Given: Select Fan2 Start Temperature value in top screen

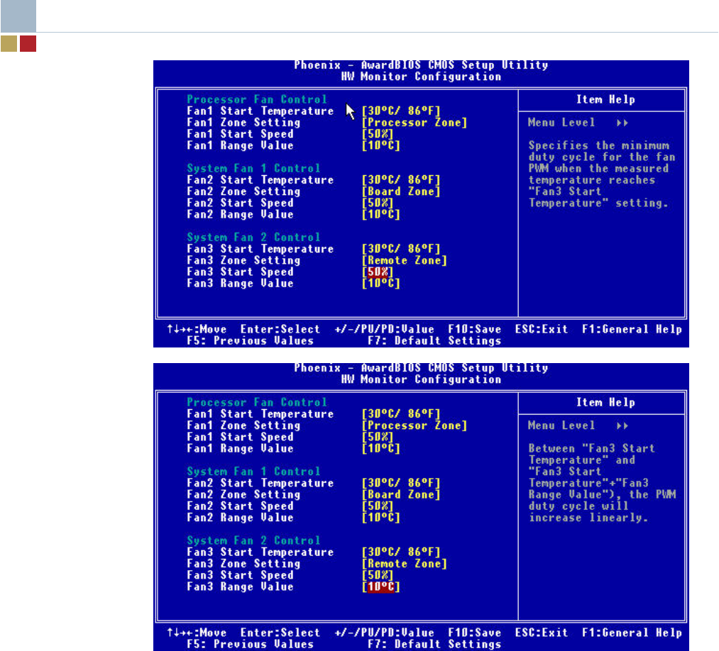Looking at the screenshot, I should coord(401,179).
